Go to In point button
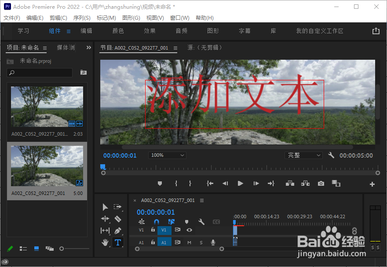 click(x=210, y=184)
